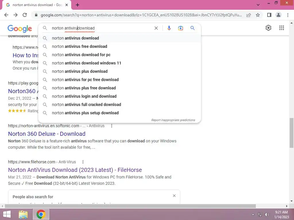Click the Chrome taskbar icon
Image resolution: width=294 pixels, height=220 pixels.
(41, 214)
